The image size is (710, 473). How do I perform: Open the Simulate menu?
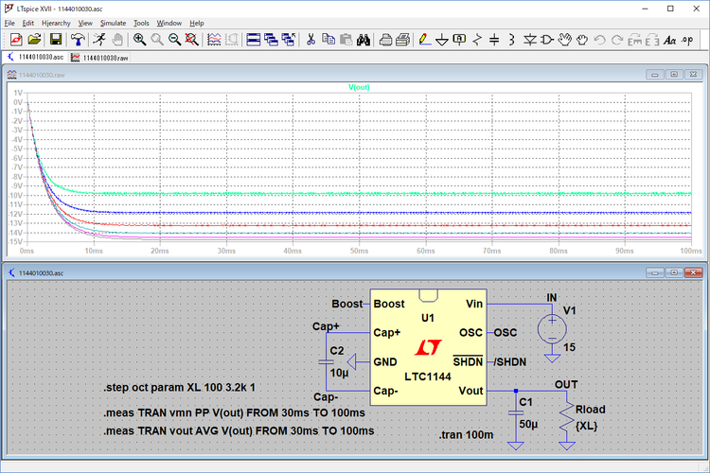pos(113,23)
